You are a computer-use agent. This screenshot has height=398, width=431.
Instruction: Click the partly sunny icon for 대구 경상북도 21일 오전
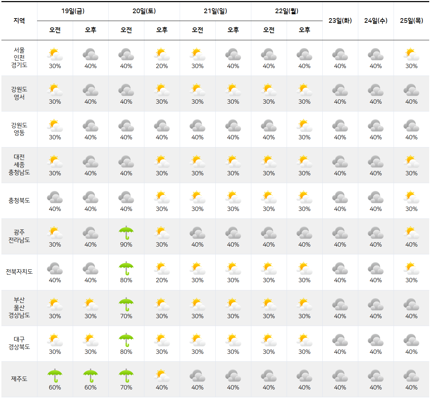click(197, 340)
